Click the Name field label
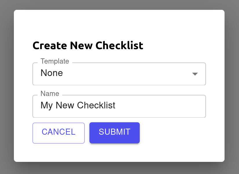Viewport: 239px width, 174px height. (x=50, y=94)
